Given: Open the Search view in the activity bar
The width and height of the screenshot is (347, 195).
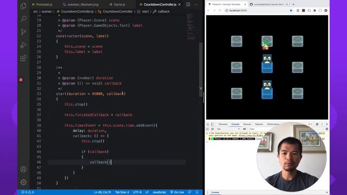Looking at the screenshot, I should tap(23, 19).
